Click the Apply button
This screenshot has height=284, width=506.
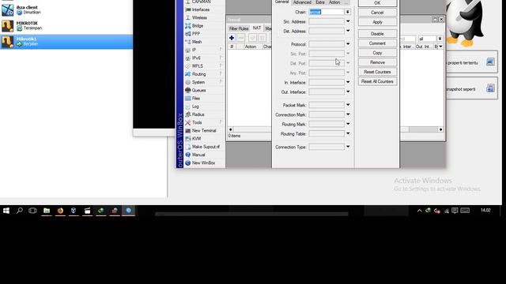(377, 22)
